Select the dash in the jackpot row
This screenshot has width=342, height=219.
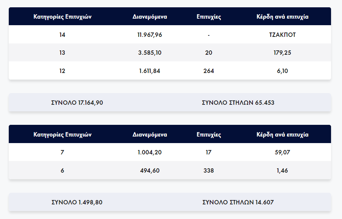pos(209,35)
